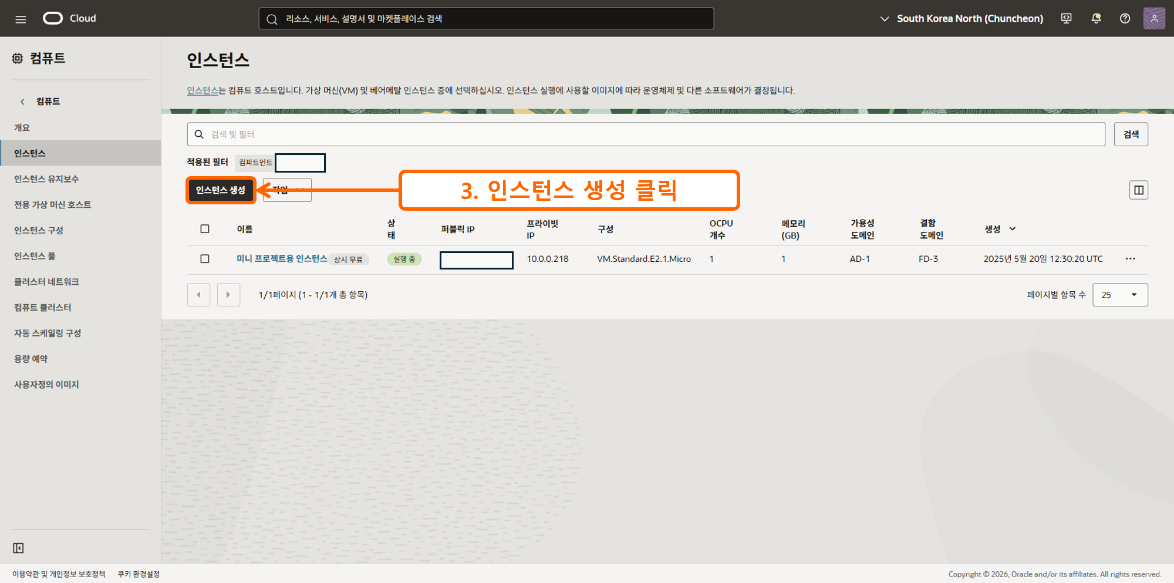The height and width of the screenshot is (583, 1174).
Task: Open the 미니 프로젝트용 인스턴스 link
Action: tap(282, 258)
